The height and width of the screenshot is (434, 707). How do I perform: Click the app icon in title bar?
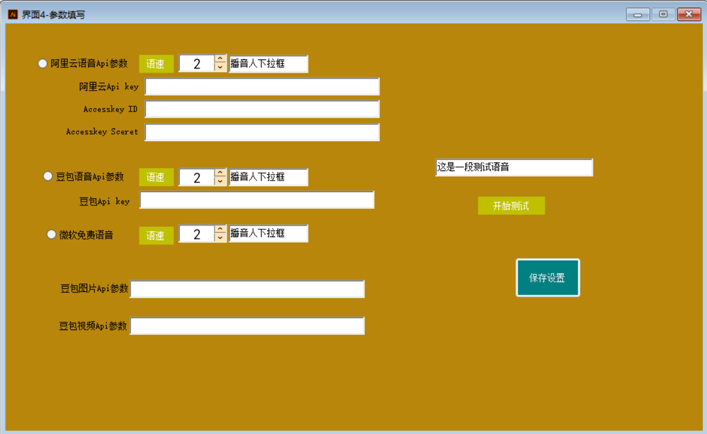[x=13, y=14]
